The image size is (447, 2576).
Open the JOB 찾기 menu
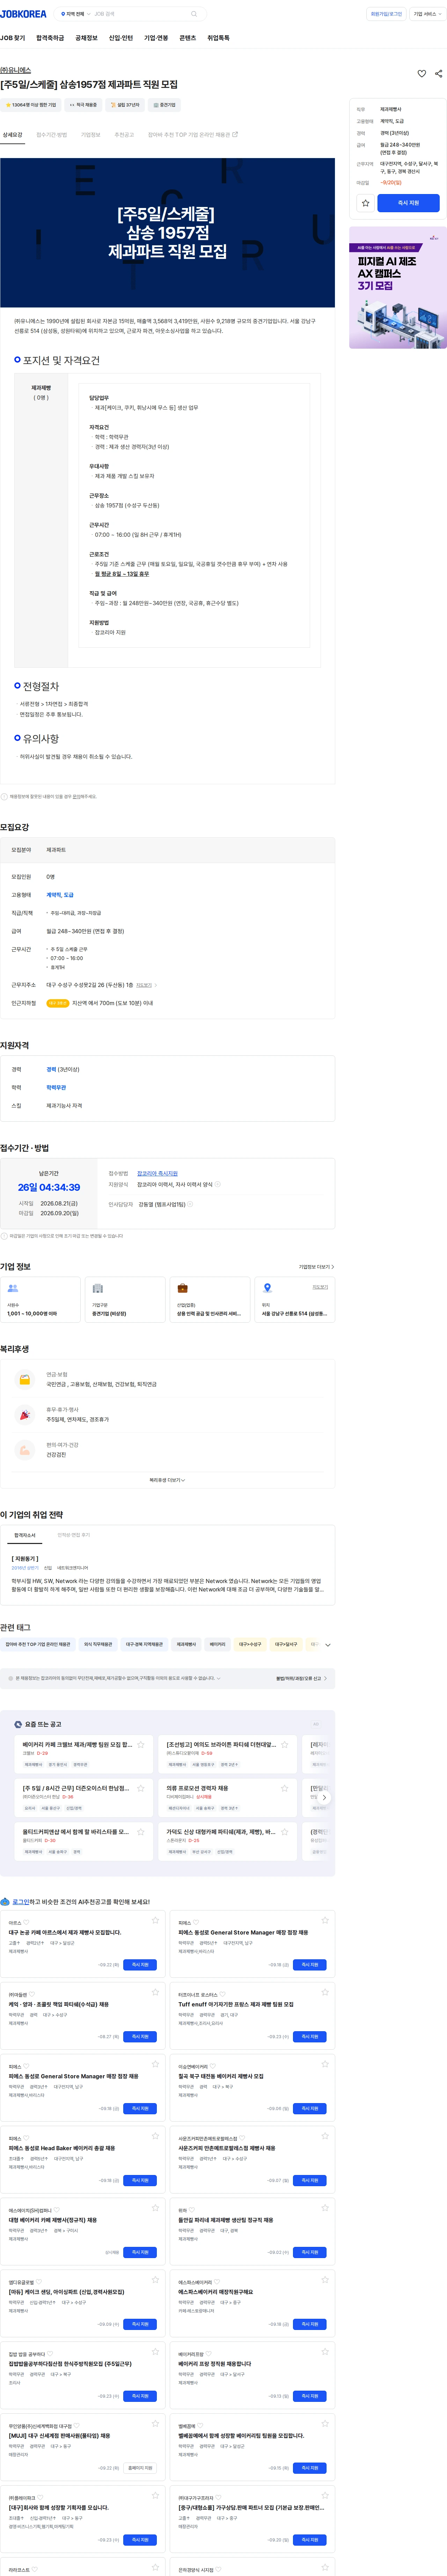(13, 38)
